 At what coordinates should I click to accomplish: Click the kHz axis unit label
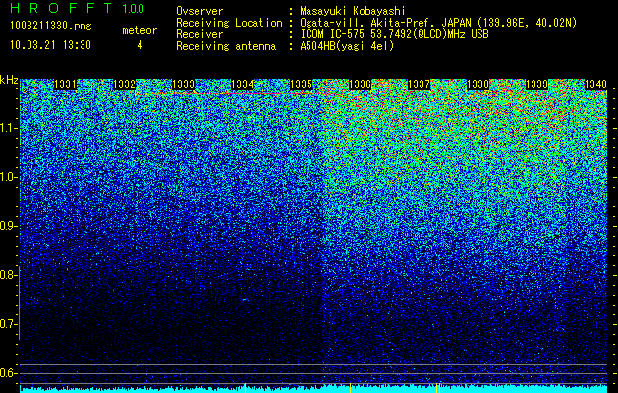coord(9,80)
